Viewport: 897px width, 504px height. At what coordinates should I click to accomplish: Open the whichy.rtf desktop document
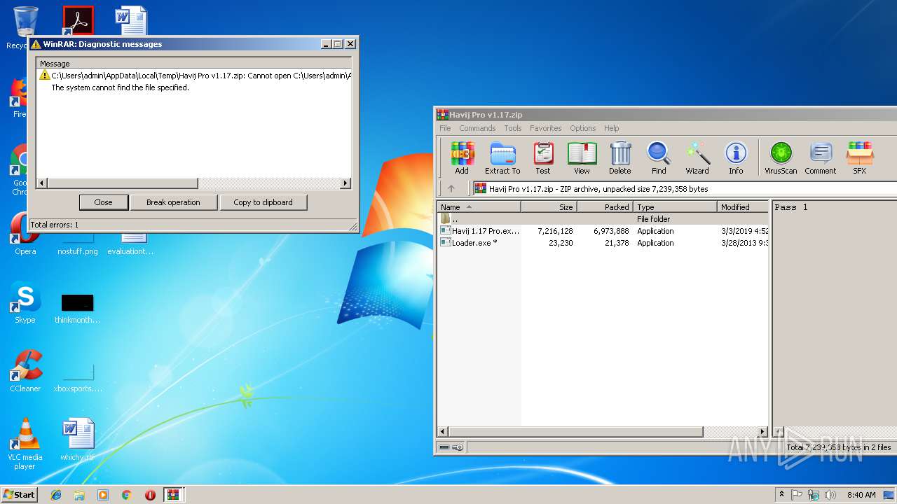pos(77,440)
